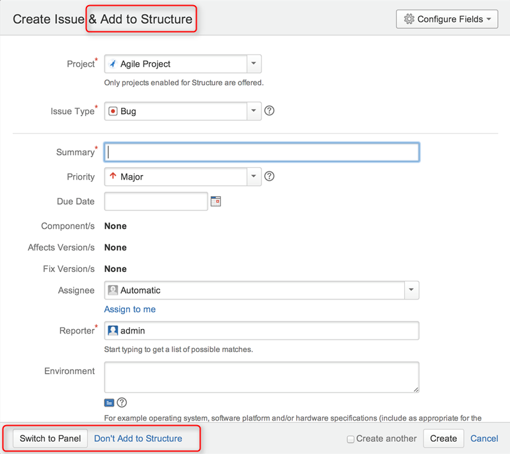Screen dimensions: 510x454
Task: Focus the Summary text field
Action: [261, 152]
